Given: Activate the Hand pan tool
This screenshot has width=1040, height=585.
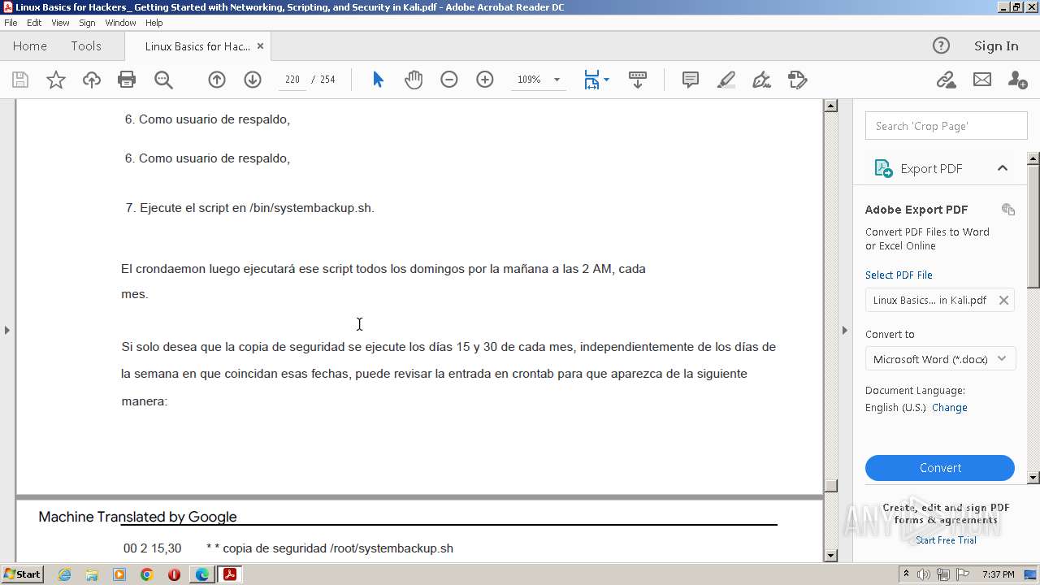Looking at the screenshot, I should tap(414, 80).
